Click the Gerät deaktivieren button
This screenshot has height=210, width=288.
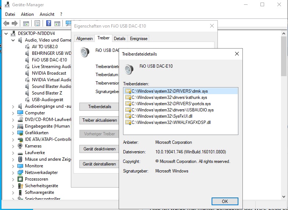coord(100,149)
